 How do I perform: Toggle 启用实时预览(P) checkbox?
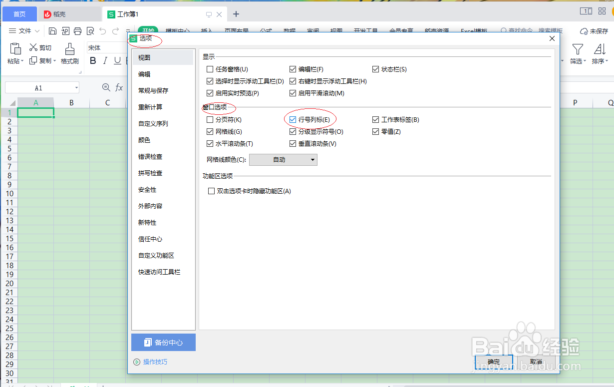pos(210,93)
